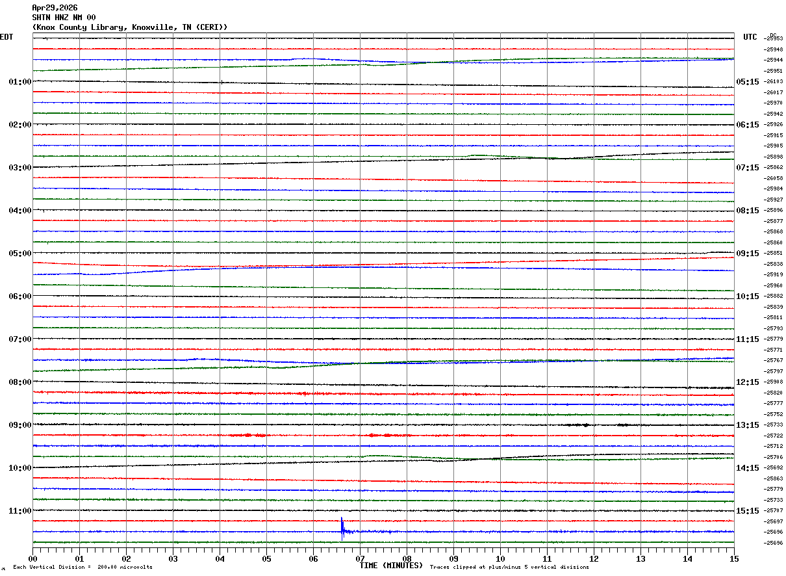
Task: Click the DC offset value '-25944'
Action: (774, 60)
